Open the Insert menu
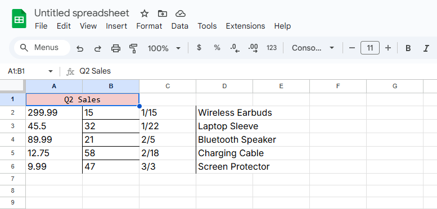The image size is (437, 209). click(116, 26)
